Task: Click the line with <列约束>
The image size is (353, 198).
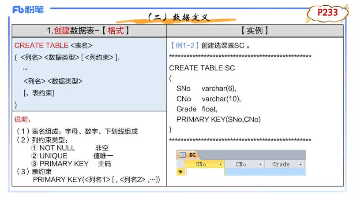Action: [67, 58]
